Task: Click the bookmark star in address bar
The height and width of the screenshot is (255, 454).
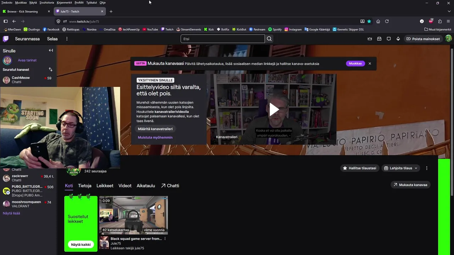Action: click(x=369, y=21)
